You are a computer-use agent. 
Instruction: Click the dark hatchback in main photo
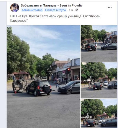(69, 87)
